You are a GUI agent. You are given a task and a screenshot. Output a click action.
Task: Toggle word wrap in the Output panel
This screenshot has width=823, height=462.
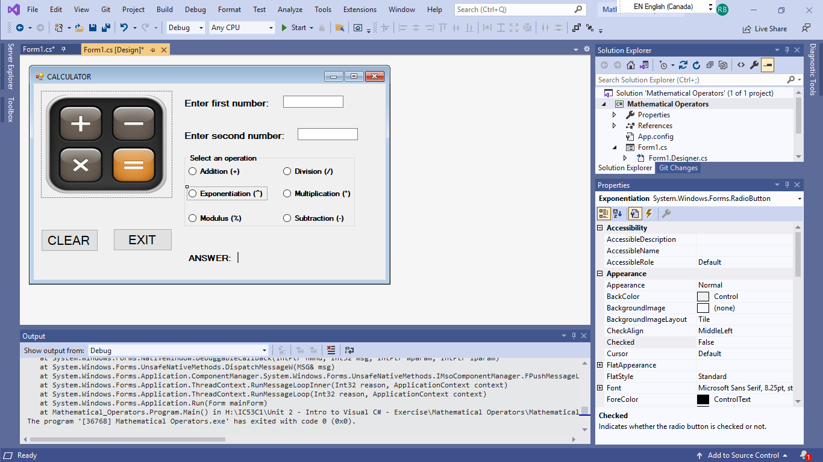coord(349,350)
